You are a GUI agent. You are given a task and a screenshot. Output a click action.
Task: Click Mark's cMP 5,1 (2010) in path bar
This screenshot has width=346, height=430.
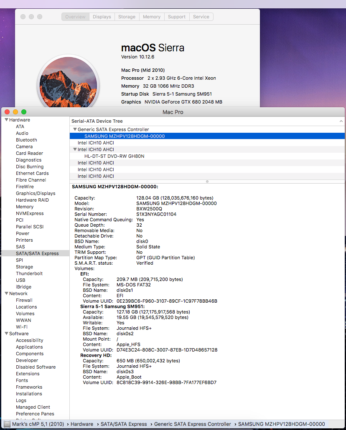(x=38, y=424)
